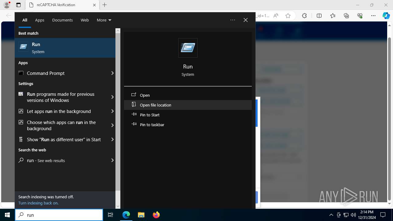The width and height of the screenshot is (393, 221).
Task: Expand arrow for Choose which apps can run
Action: pos(112,125)
